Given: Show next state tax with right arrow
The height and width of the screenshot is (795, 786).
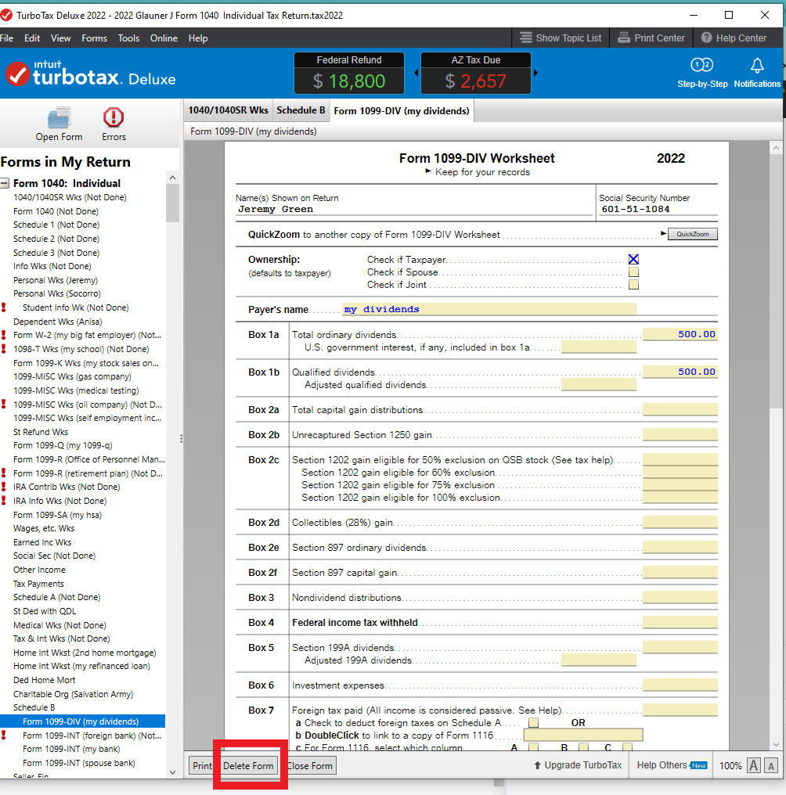Looking at the screenshot, I should tap(535, 73).
